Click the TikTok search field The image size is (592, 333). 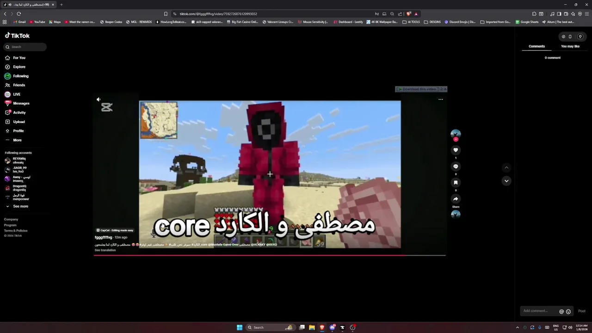point(25,47)
